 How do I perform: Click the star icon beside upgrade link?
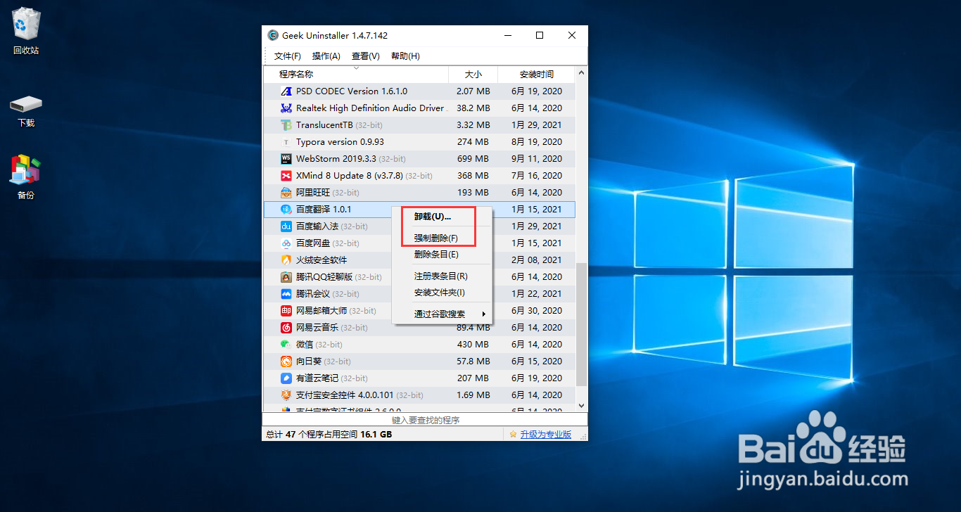[x=513, y=435]
